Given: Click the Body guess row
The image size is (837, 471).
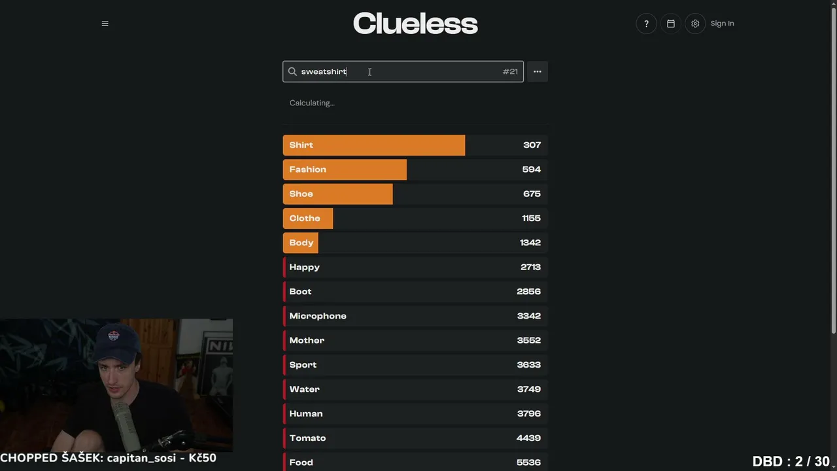Looking at the screenshot, I should click(x=415, y=243).
